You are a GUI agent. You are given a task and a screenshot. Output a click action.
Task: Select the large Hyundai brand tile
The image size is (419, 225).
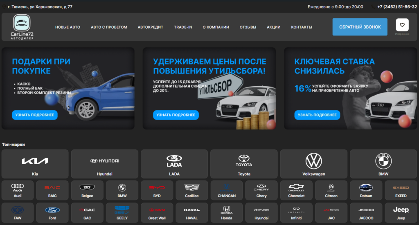[105, 164]
